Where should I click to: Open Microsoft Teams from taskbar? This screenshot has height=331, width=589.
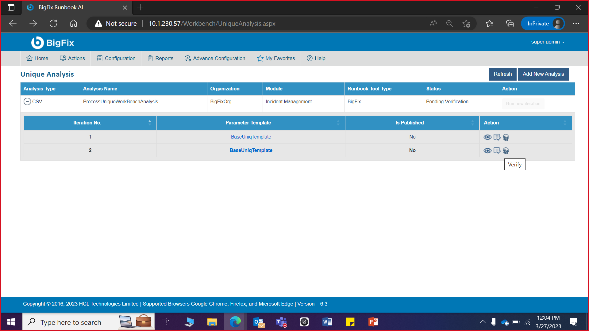[281, 322]
